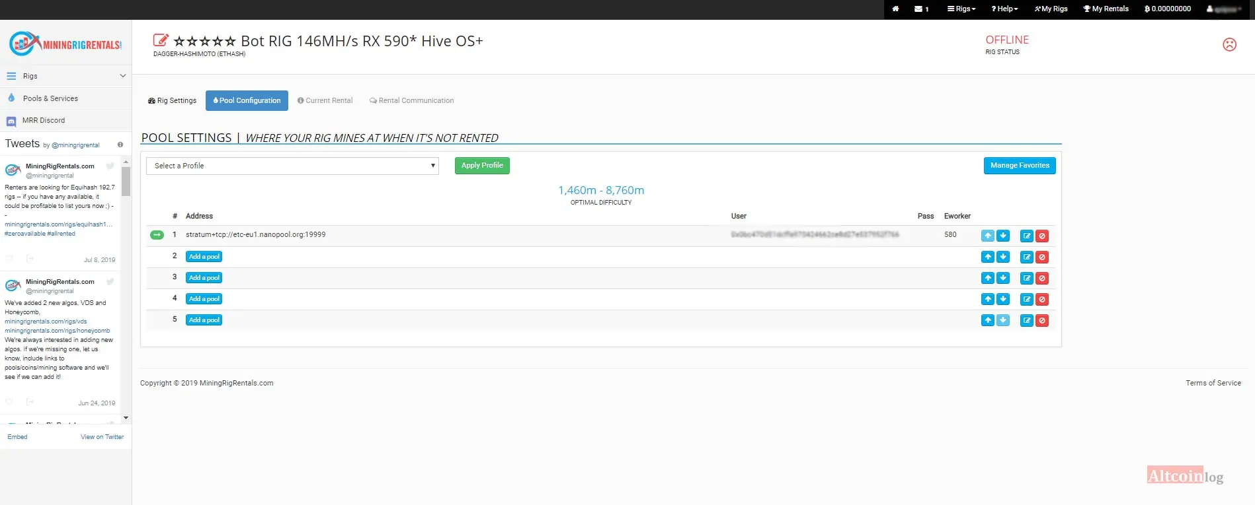Switch to Pool Configuration tab
This screenshot has width=1255, height=505.
click(247, 100)
